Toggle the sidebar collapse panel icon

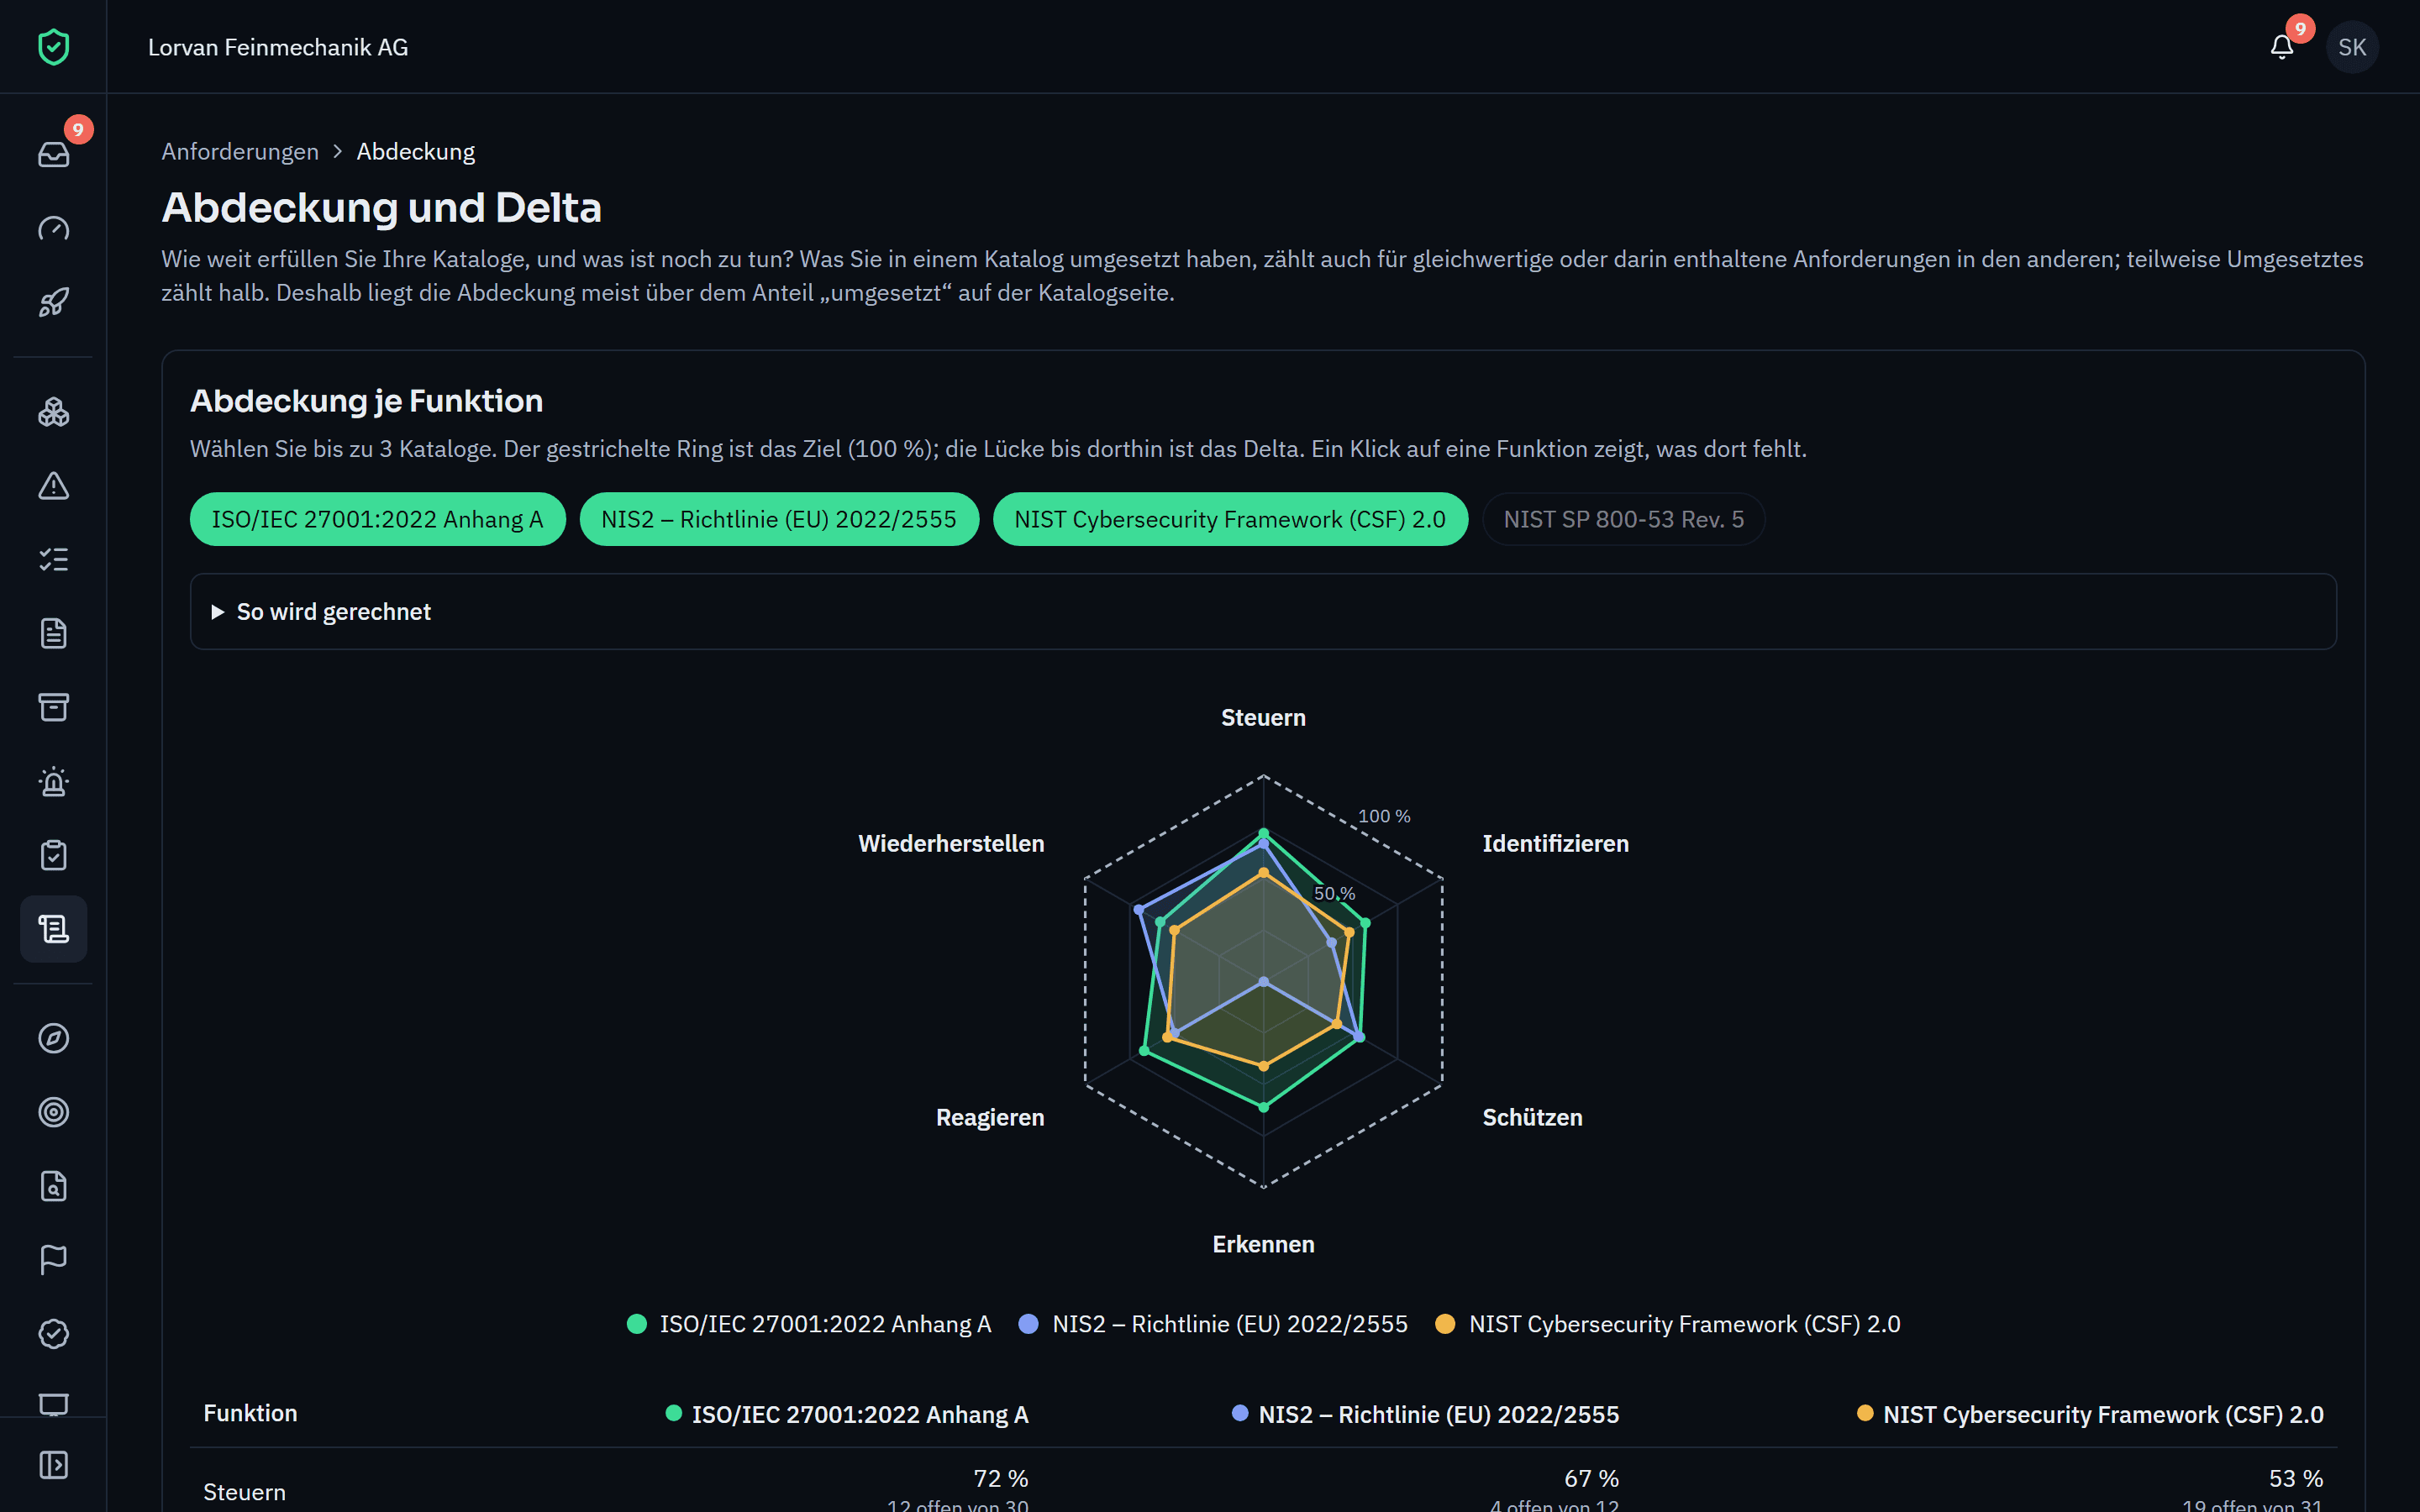53,1465
